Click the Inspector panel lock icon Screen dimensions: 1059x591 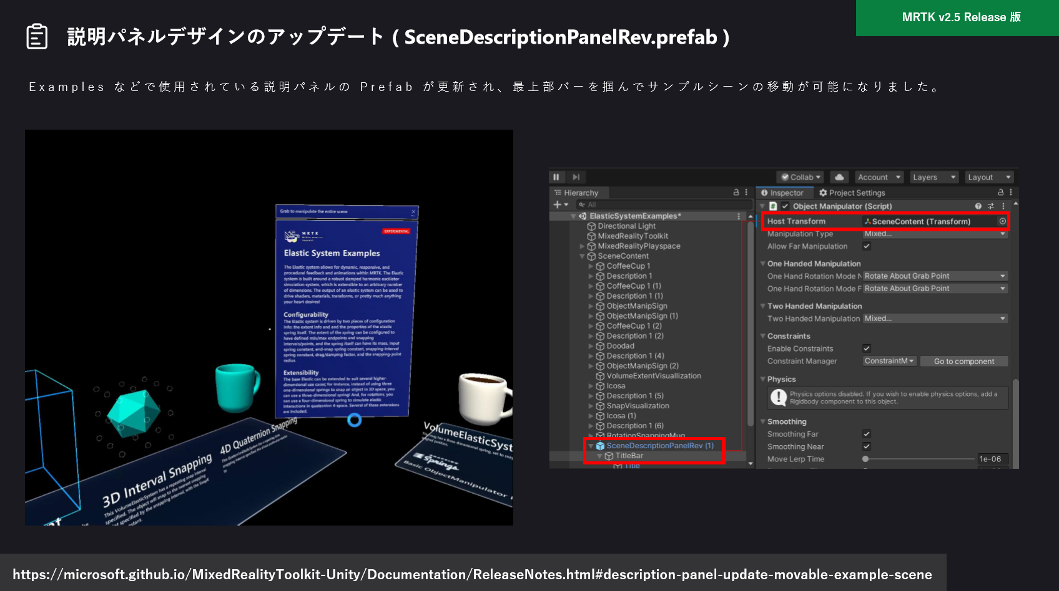tap(1001, 193)
